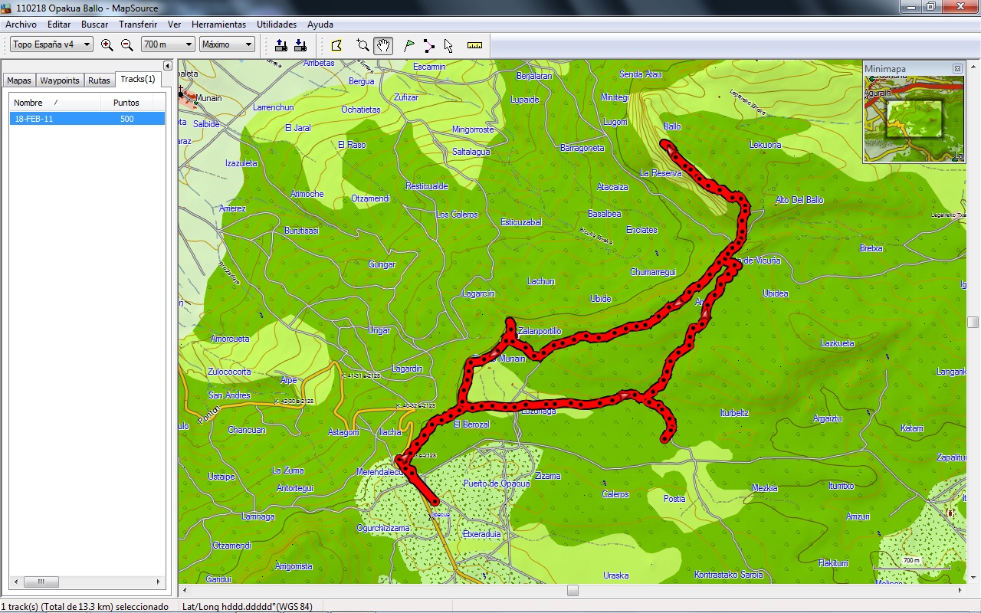The image size is (981, 613).
Task: Sort tracks by Nombre column header
Action: click(54, 103)
